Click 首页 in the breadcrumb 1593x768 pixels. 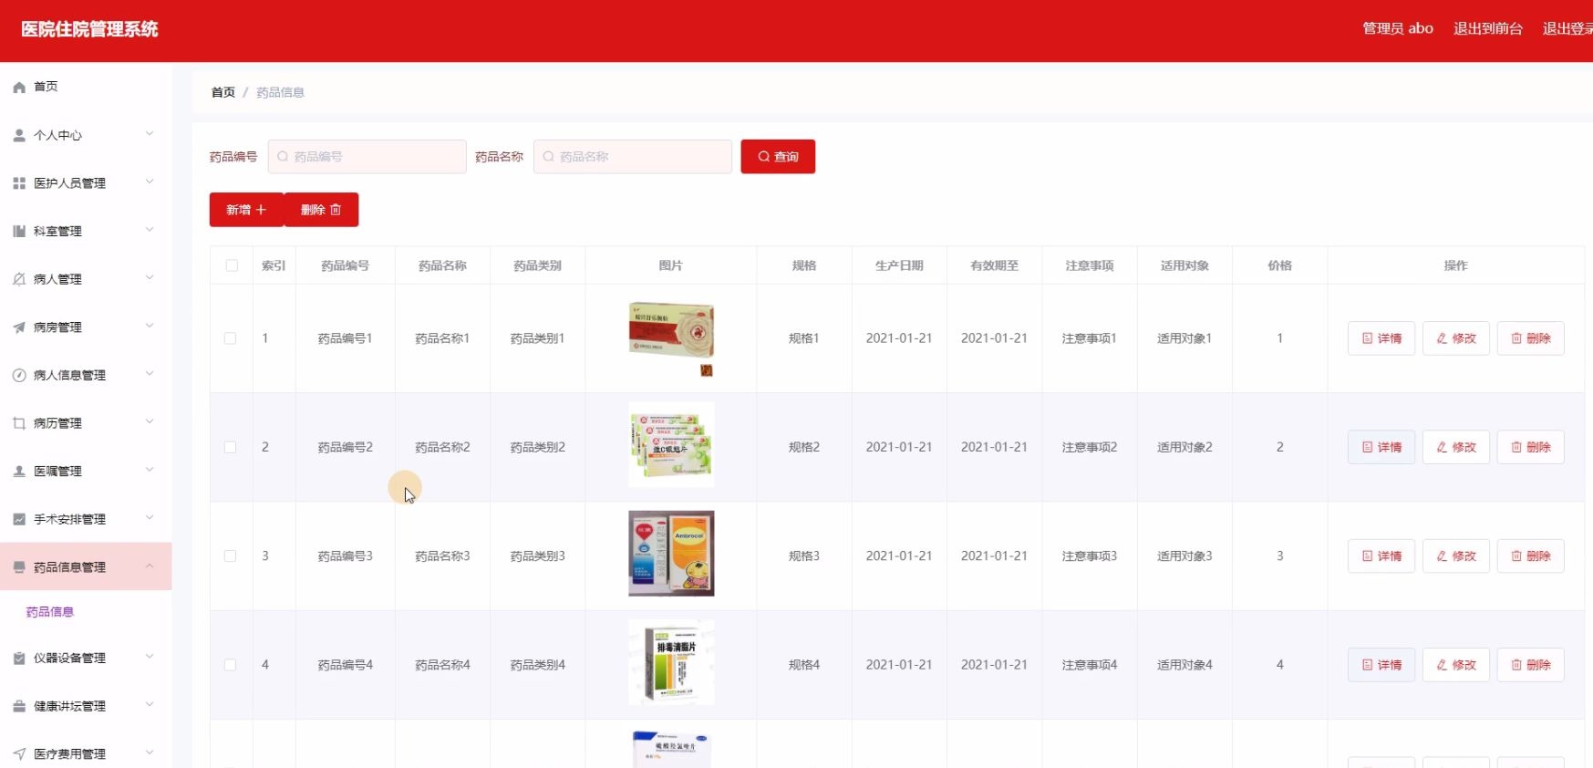click(x=223, y=92)
